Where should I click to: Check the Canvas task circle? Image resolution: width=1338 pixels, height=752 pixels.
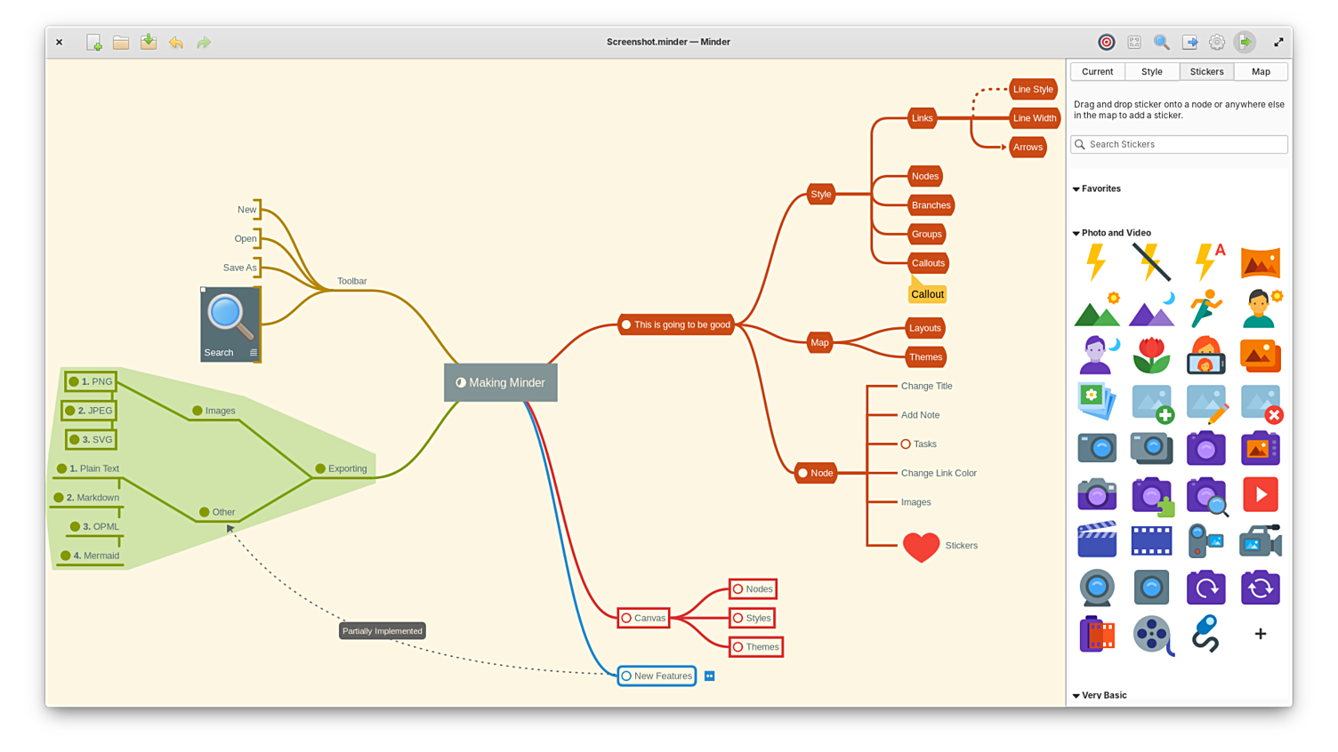click(626, 619)
